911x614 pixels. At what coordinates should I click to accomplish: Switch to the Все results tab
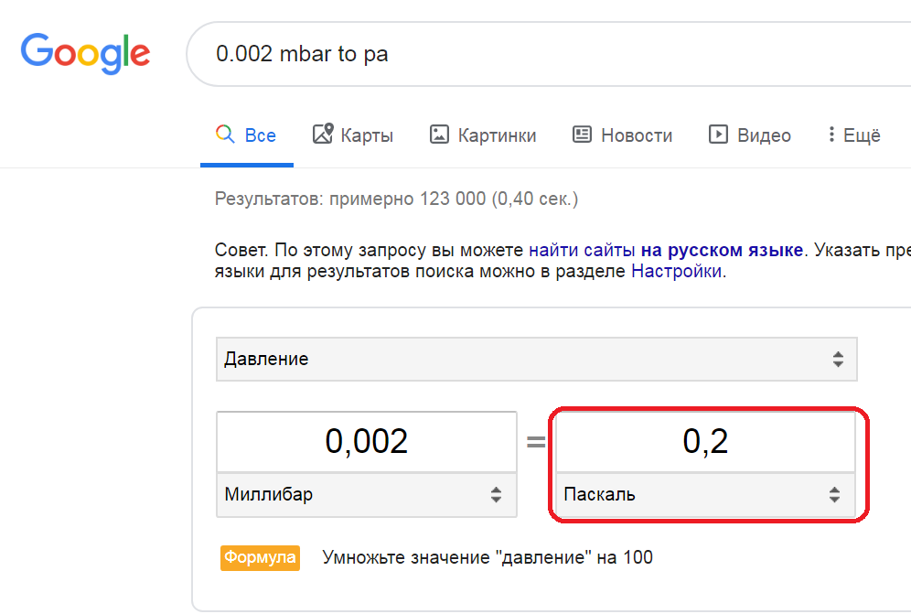coord(260,135)
